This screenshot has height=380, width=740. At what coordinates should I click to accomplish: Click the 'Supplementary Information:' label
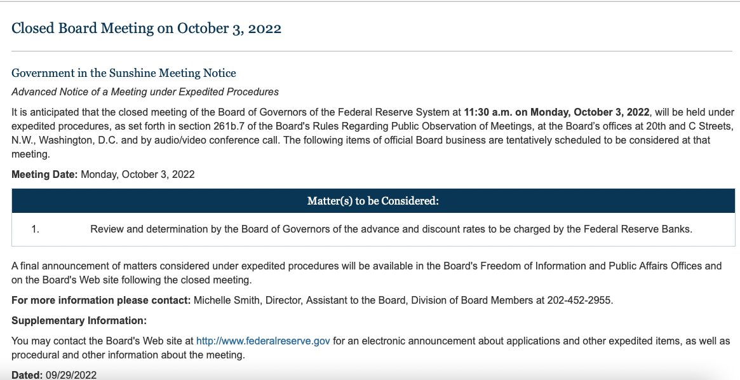(79, 320)
